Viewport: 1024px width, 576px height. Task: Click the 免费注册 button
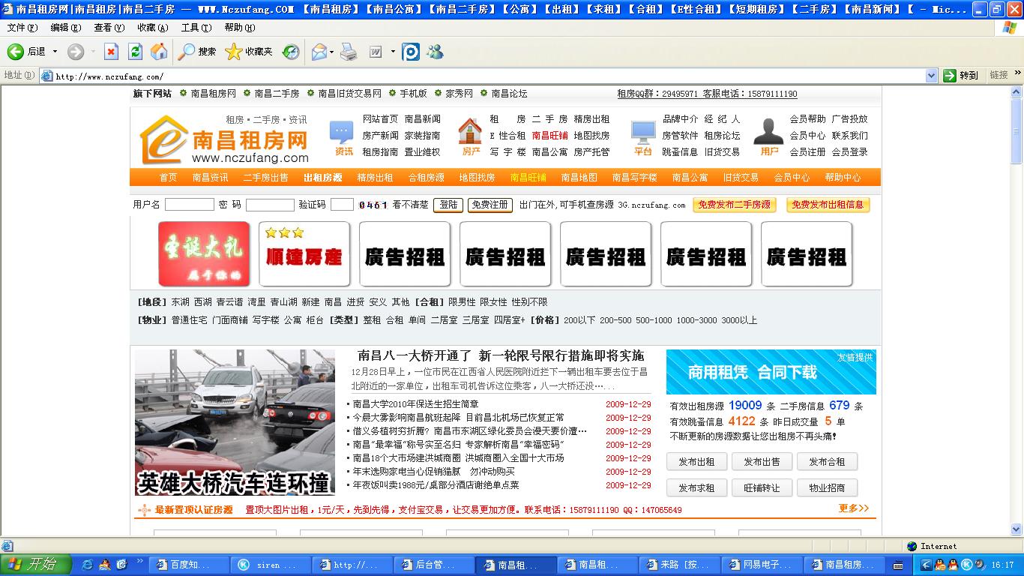(x=490, y=205)
